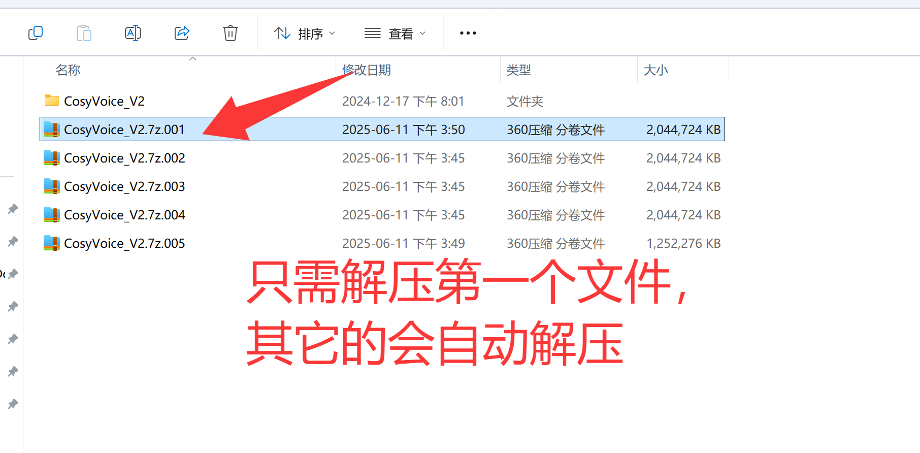The image size is (920, 453).
Task: Sort files by 类型 column header
Action: (x=519, y=70)
